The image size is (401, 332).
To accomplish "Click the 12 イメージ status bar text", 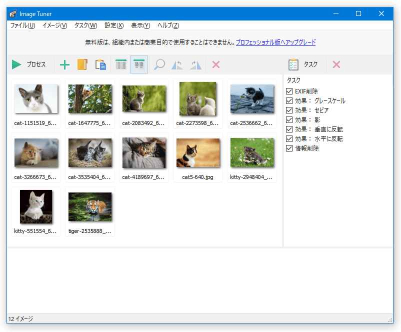I will (x=20, y=318).
